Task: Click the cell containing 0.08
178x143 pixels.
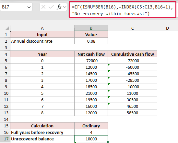Action: coord(91,41)
